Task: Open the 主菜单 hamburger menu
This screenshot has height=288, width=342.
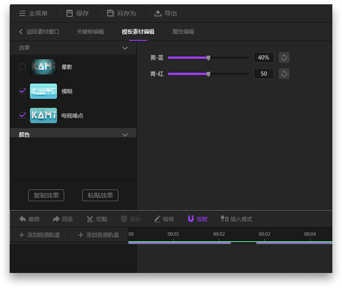Action: pyautogui.click(x=21, y=13)
